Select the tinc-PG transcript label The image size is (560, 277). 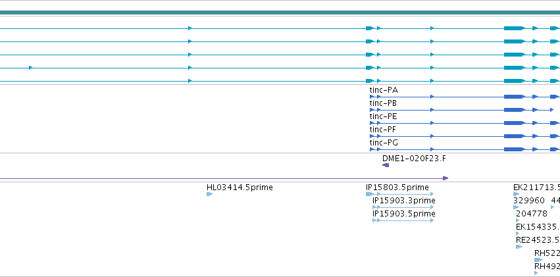click(384, 143)
